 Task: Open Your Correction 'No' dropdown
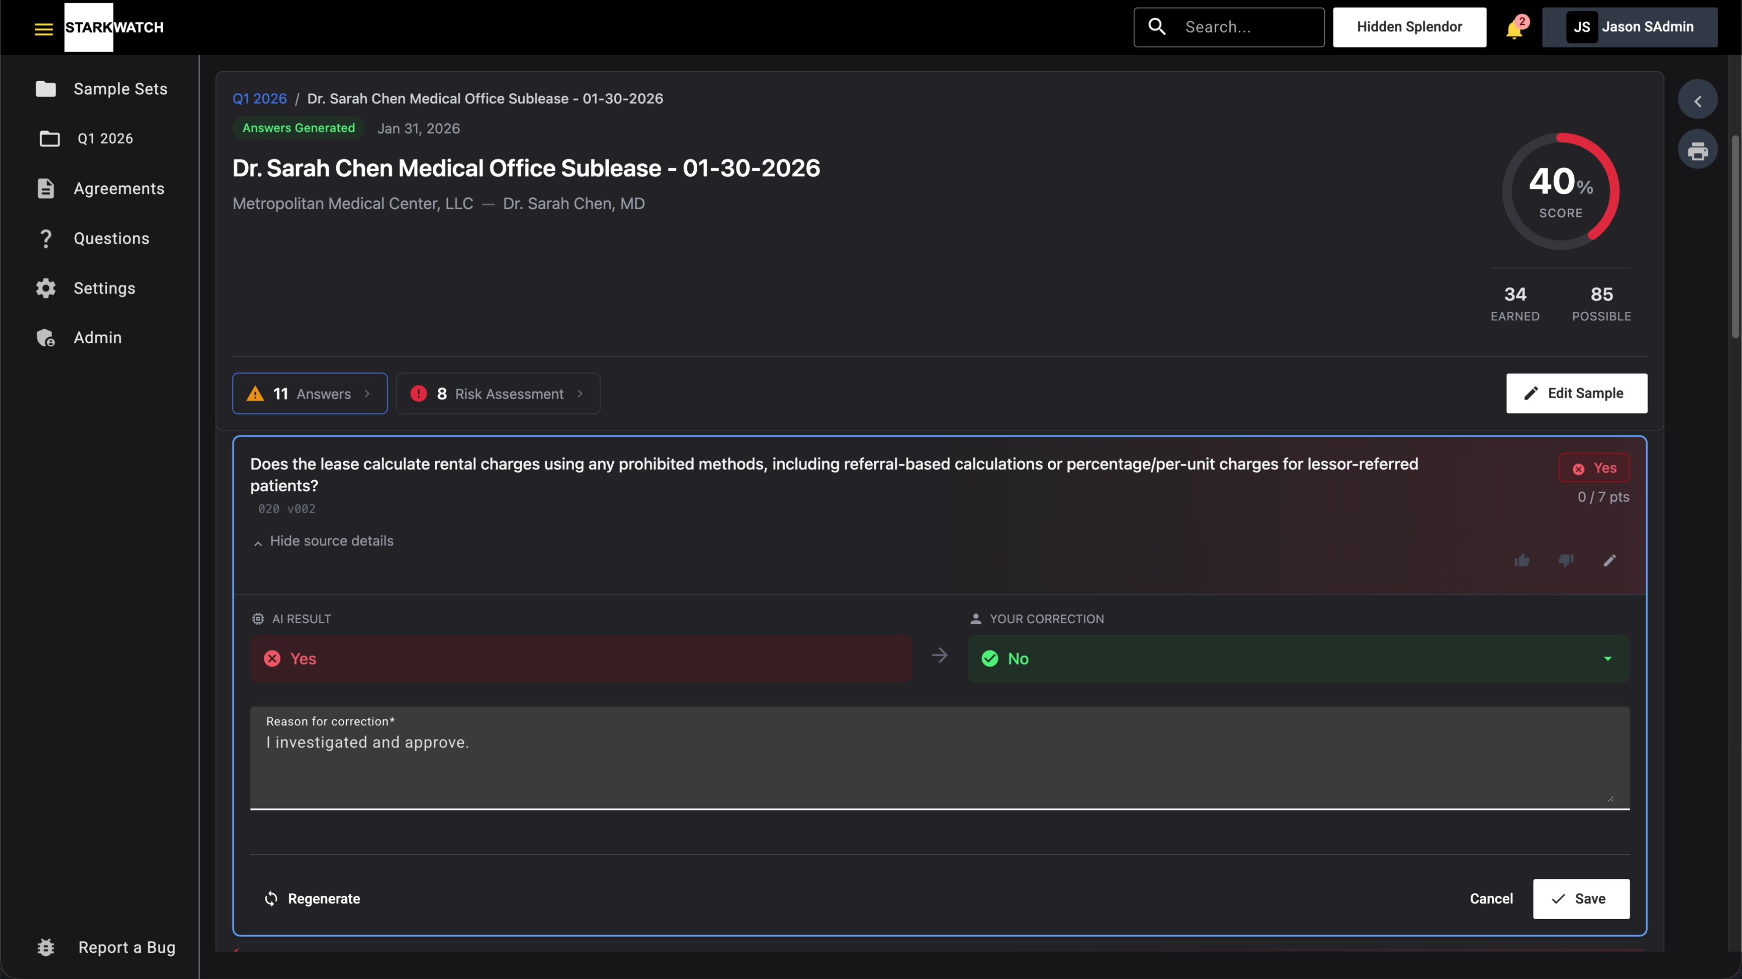[x=1298, y=659]
